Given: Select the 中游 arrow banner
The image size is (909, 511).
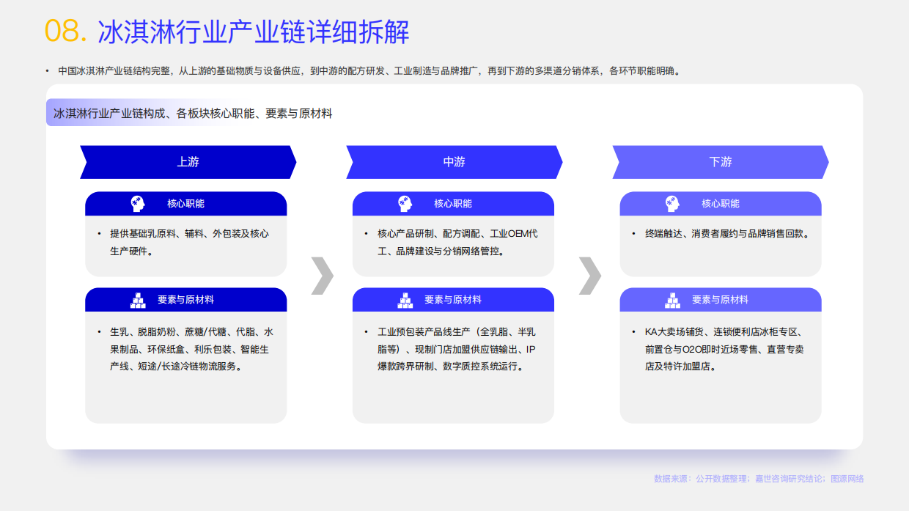Looking at the screenshot, I should click(454, 162).
